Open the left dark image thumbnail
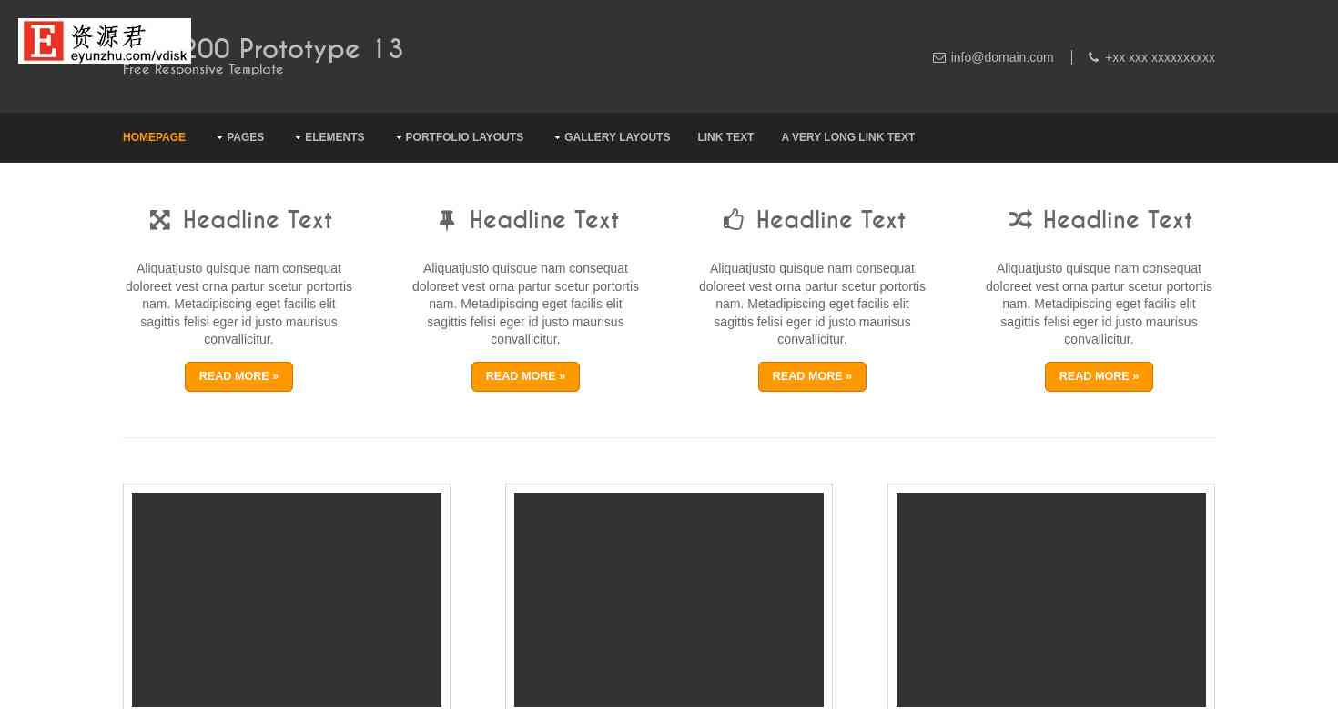This screenshot has width=1338, height=709. (x=287, y=600)
